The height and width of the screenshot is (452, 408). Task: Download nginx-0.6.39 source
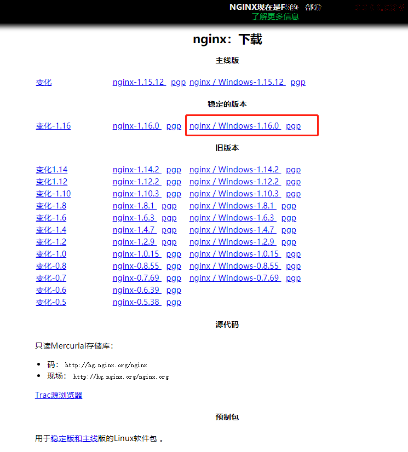pos(137,290)
